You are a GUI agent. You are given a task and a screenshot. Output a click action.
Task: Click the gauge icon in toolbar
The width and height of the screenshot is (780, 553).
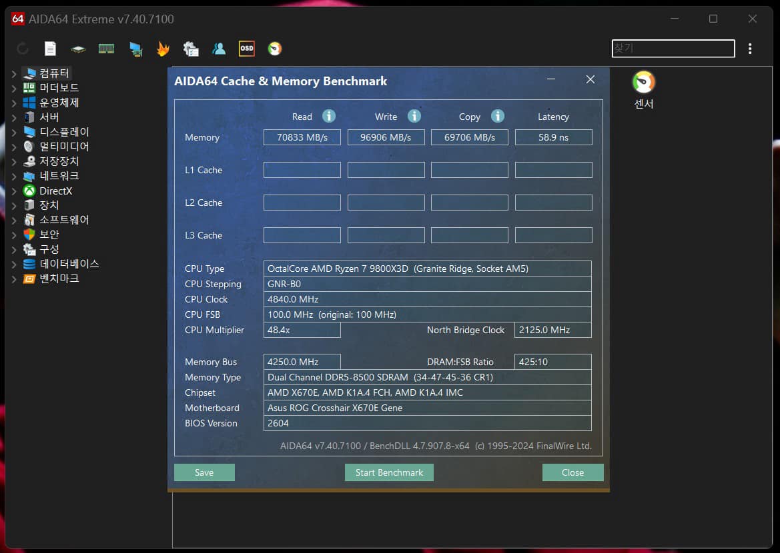pyautogui.click(x=274, y=49)
